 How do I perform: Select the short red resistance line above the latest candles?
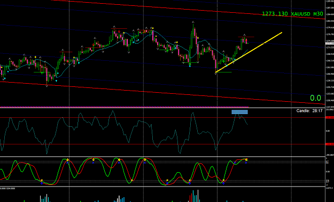pos(246,37)
